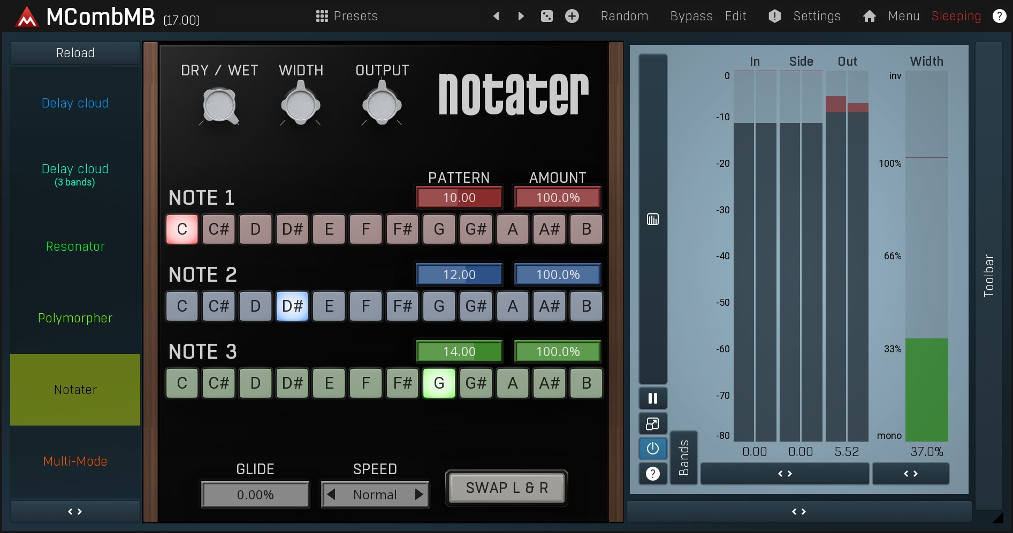Collapse the left preset panel with arrows

[75, 512]
